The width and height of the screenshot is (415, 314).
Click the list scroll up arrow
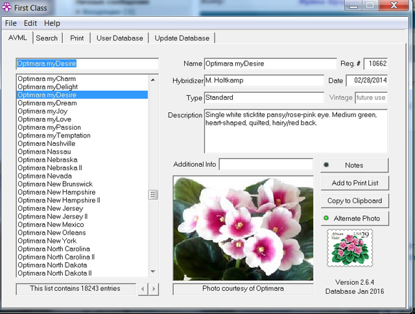153,80
